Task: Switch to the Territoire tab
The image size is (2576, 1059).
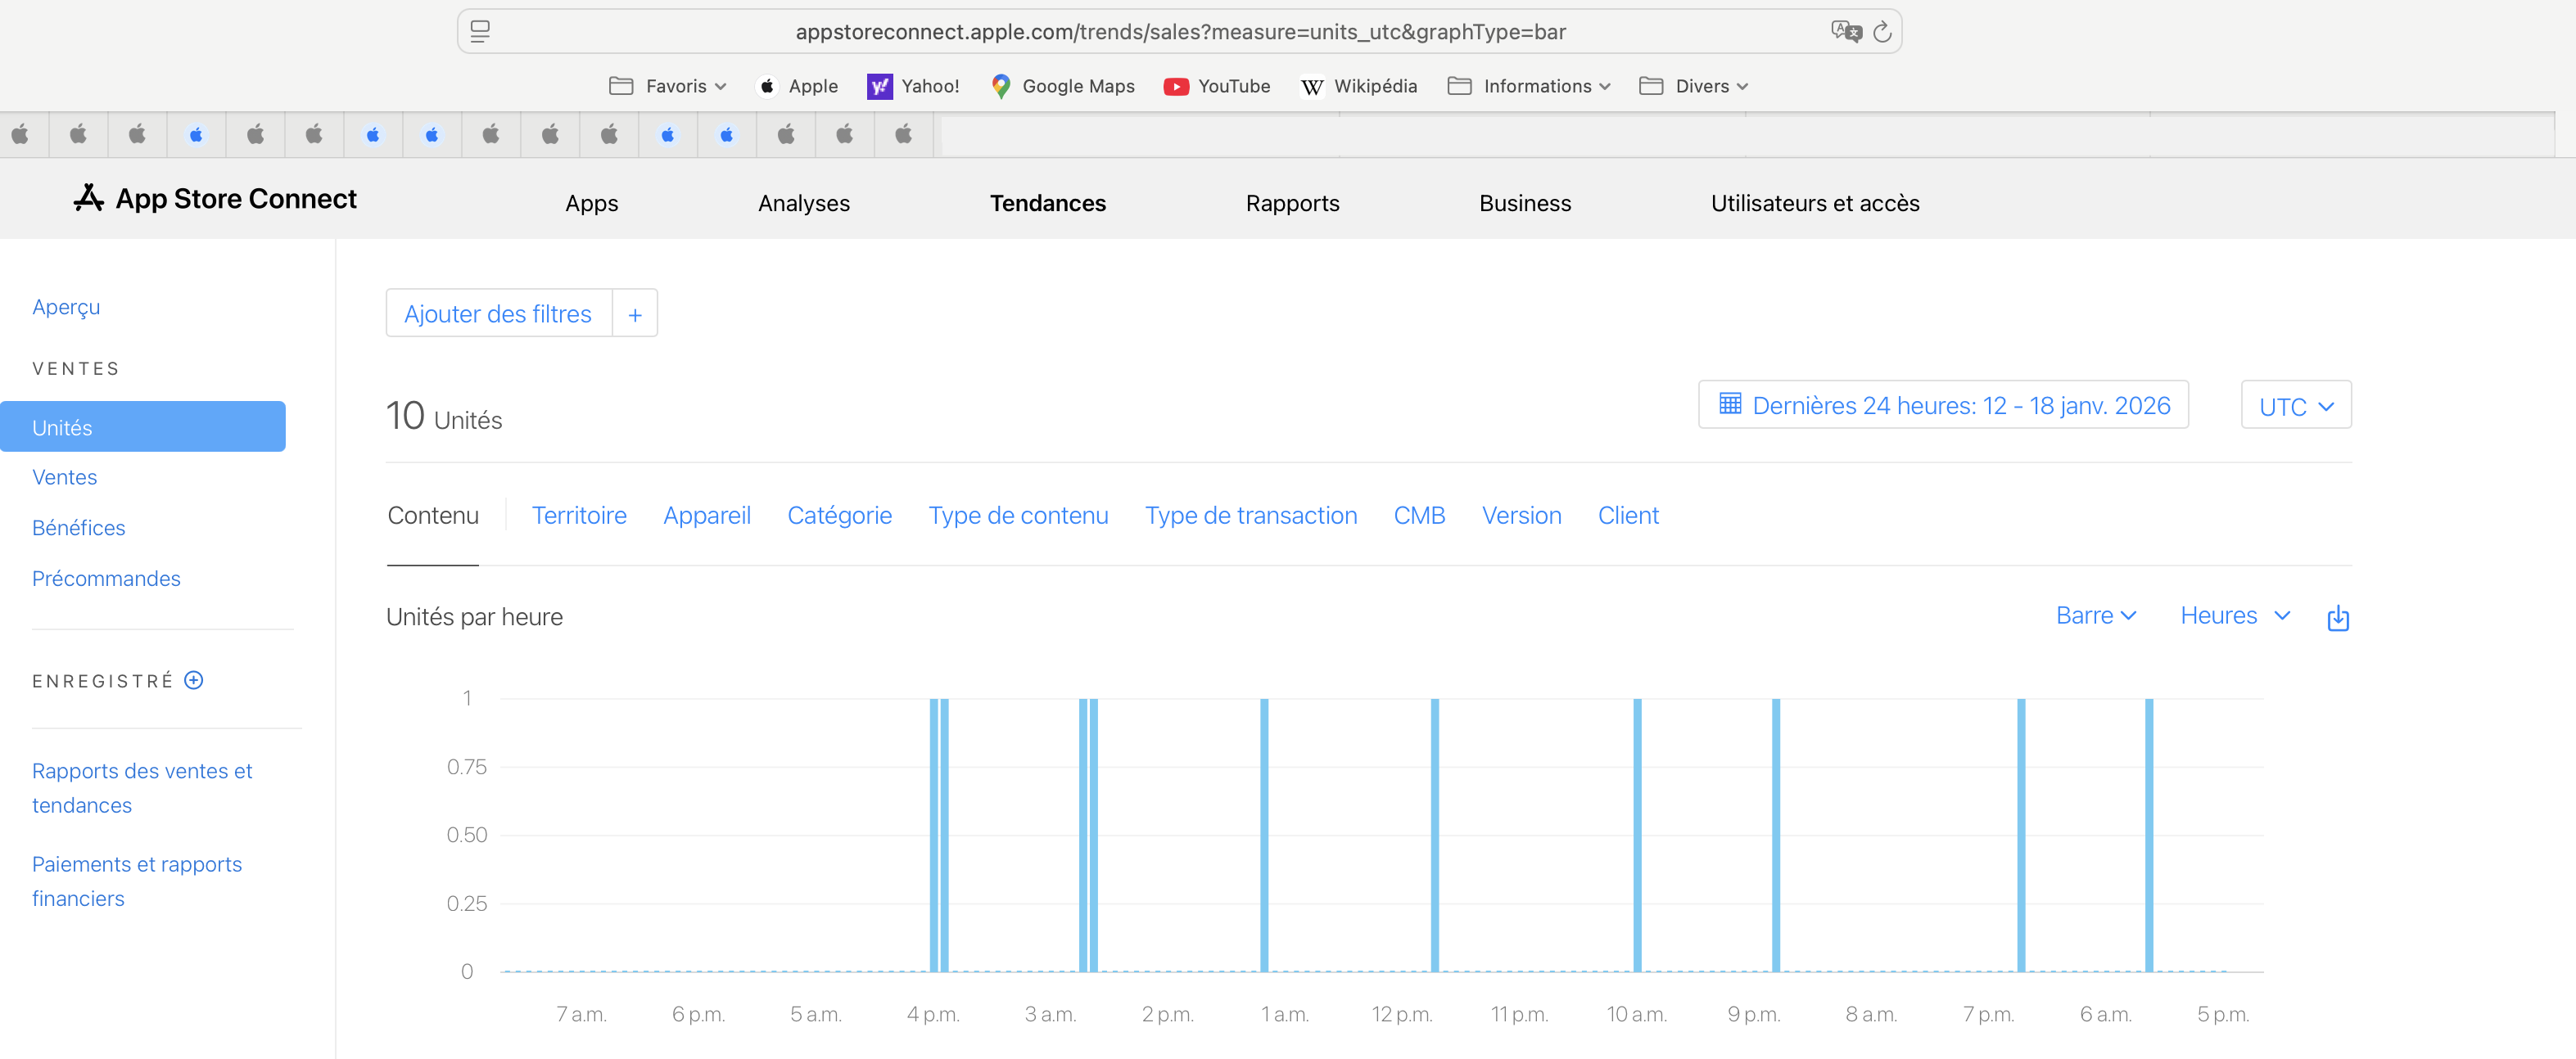Action: (x=579, y=516)
